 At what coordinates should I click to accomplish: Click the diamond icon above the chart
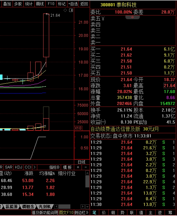(65, 10)
